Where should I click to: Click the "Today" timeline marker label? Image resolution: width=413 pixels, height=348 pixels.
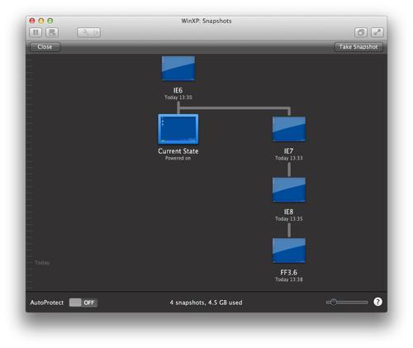click(42, 262)
